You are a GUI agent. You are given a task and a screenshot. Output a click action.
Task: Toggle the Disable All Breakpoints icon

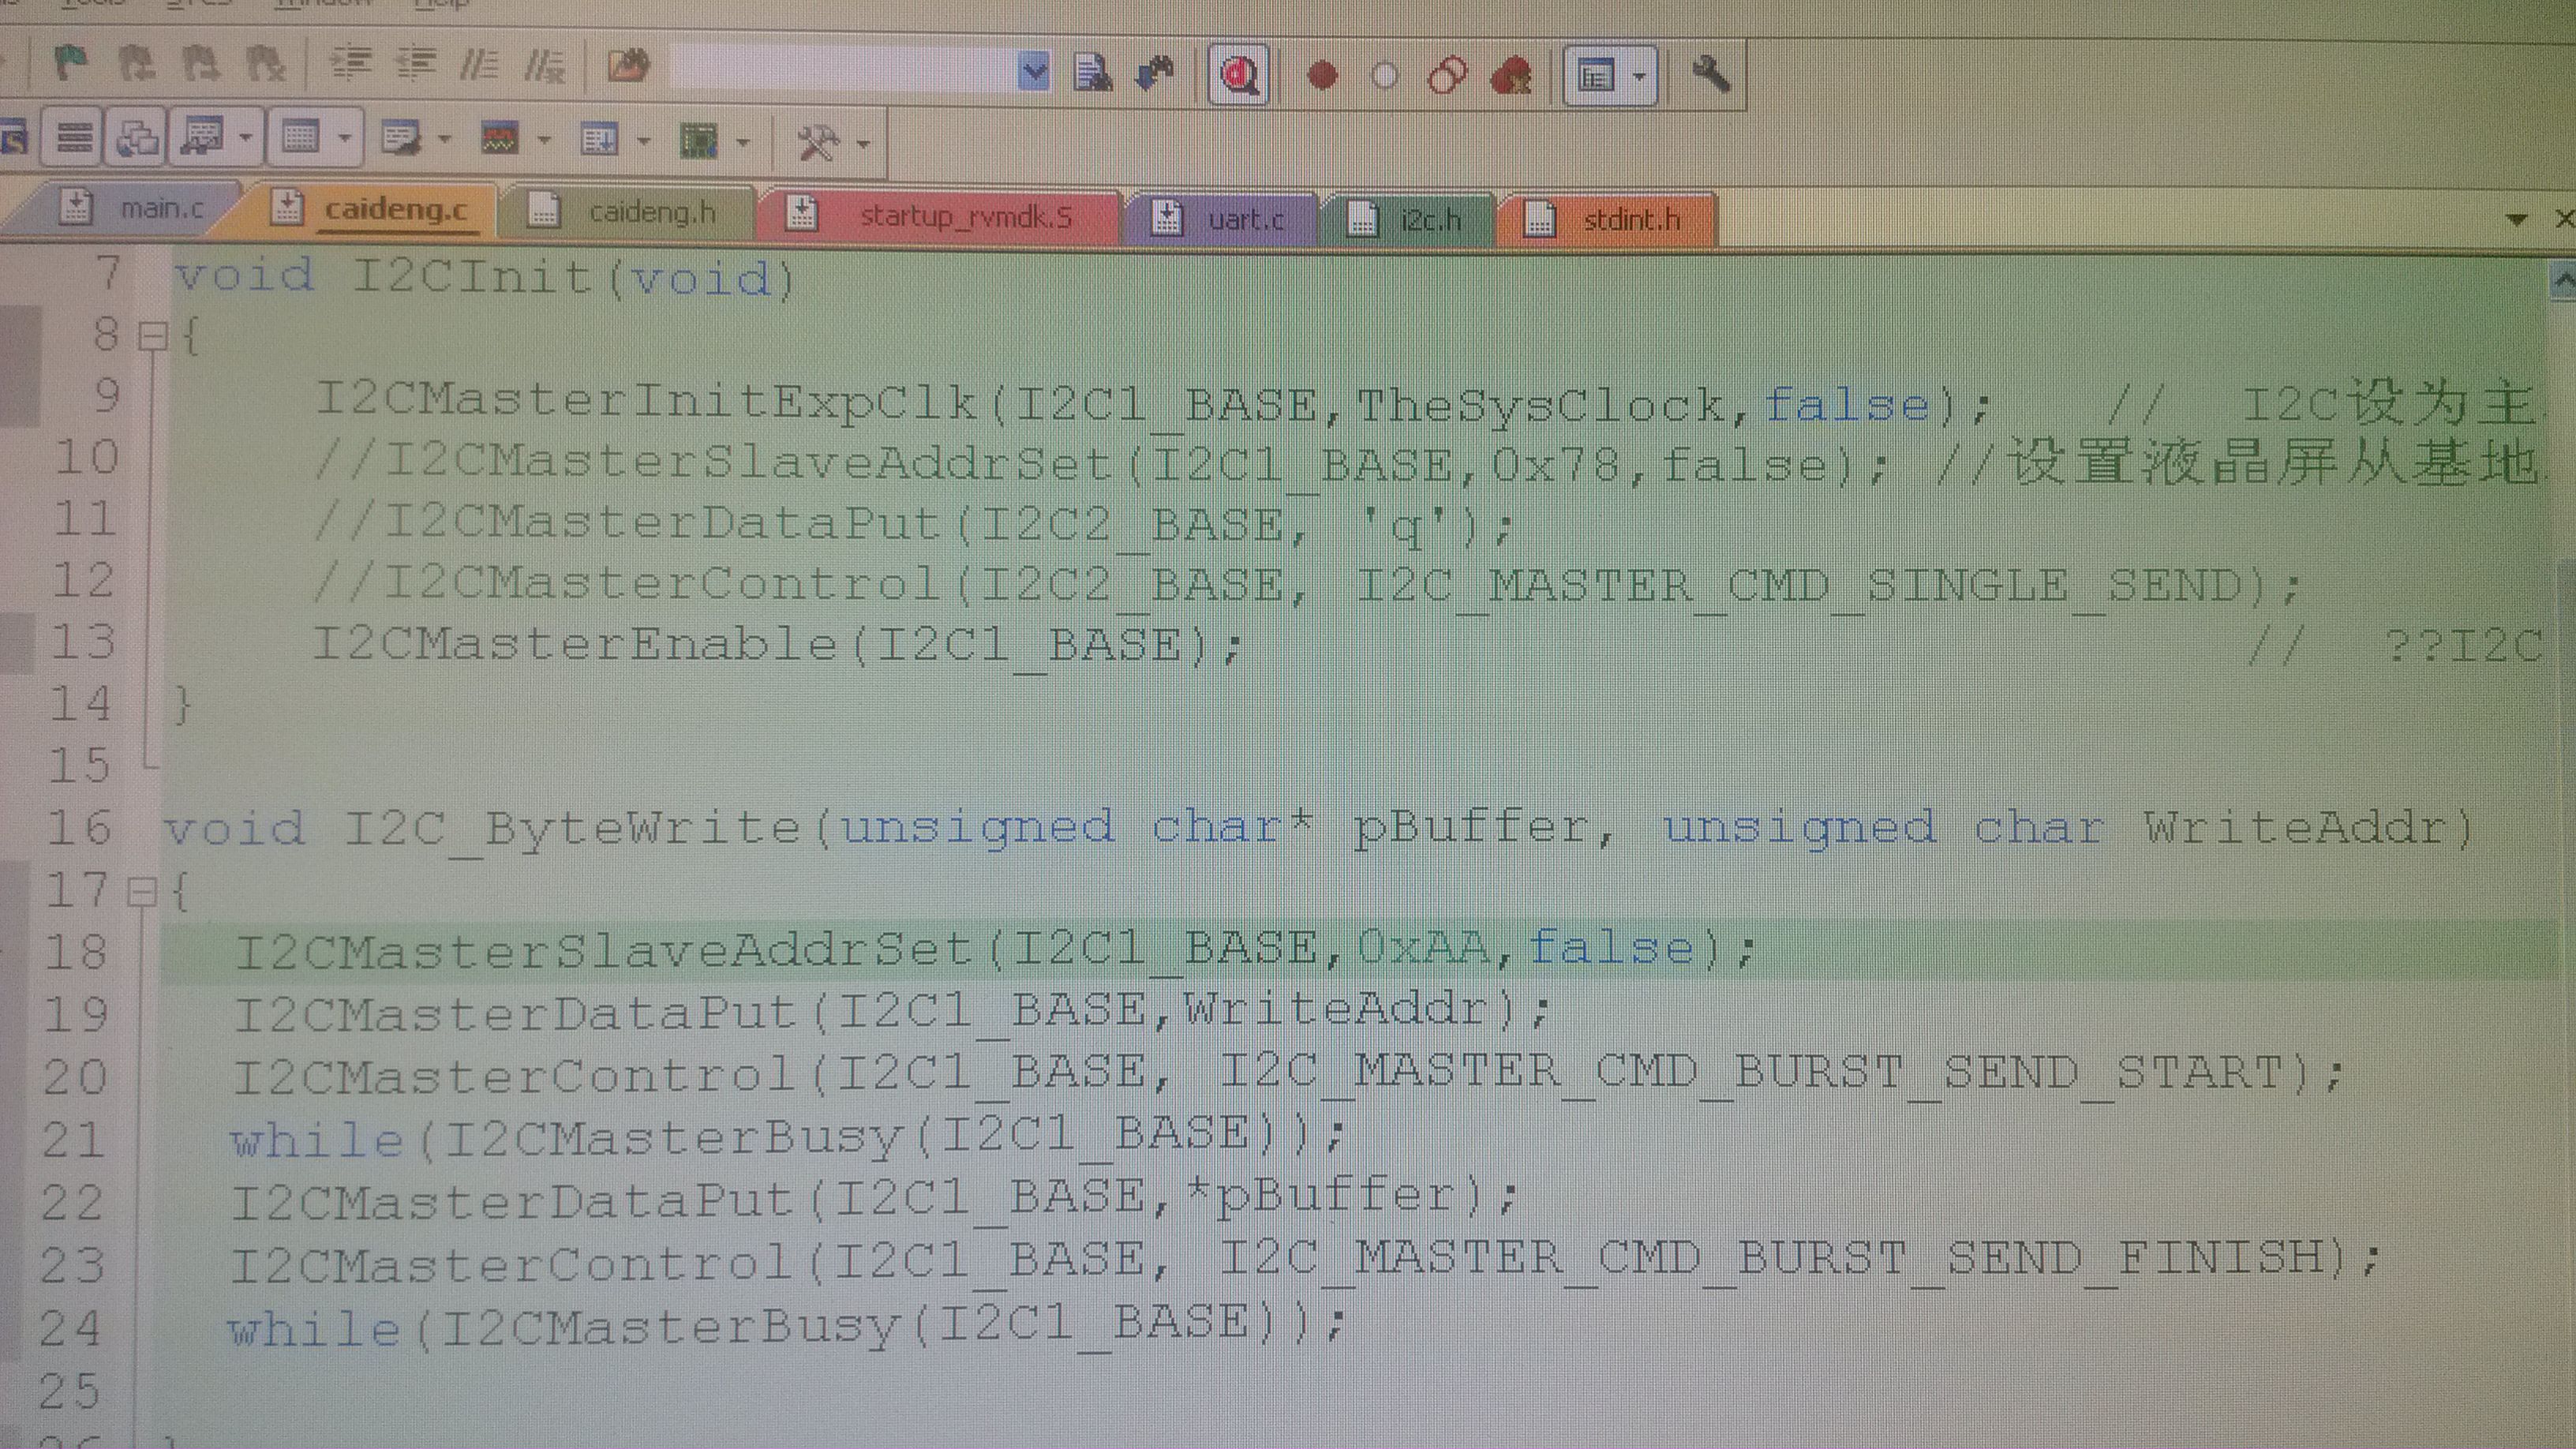click(1447, 75)
